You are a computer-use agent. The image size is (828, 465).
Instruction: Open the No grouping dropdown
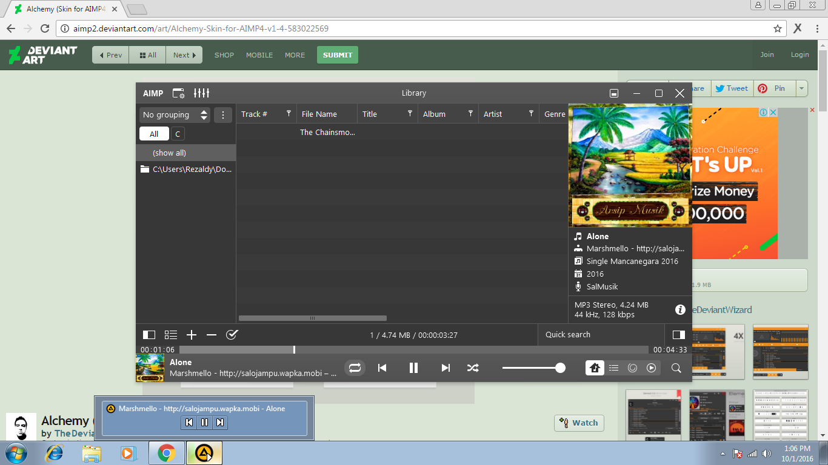[175, 115]
